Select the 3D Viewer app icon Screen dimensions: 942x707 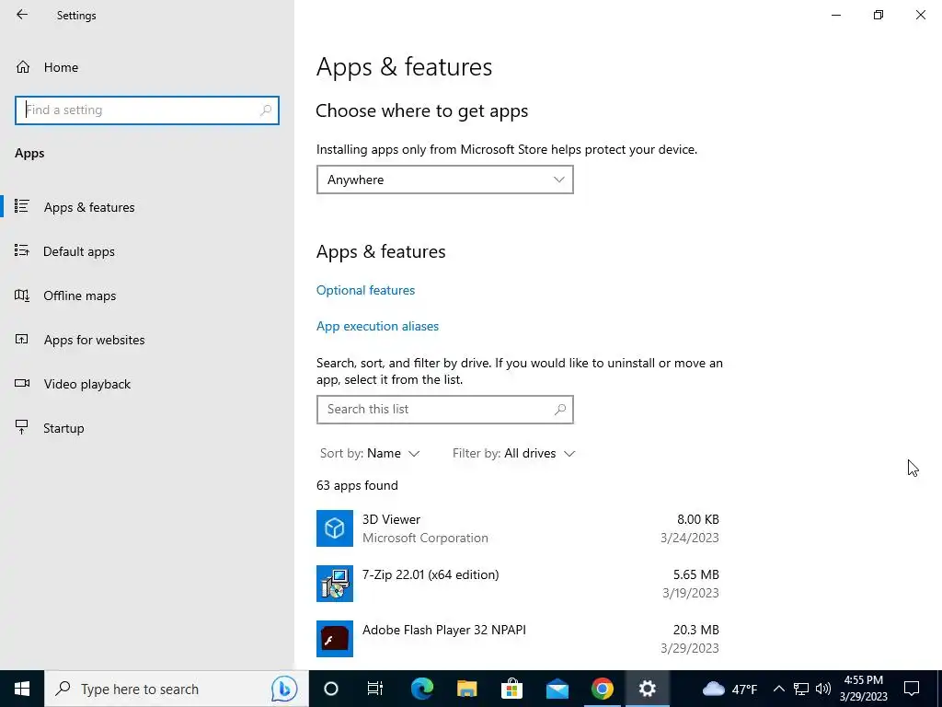335,528
